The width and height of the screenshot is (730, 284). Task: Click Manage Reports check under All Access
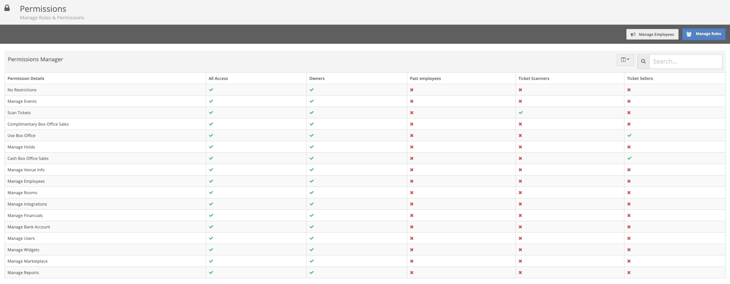point(211,273)
